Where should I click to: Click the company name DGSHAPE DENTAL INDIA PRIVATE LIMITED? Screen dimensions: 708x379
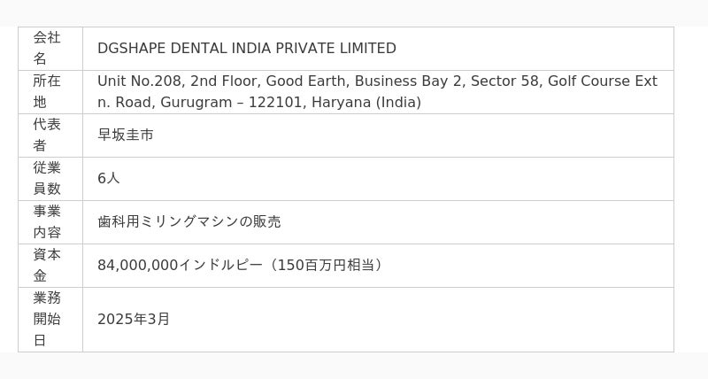pyautogui.click(x=247, y=49)
